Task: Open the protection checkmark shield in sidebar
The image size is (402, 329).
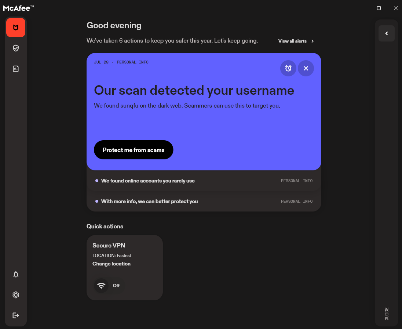Action: point(16,48)
